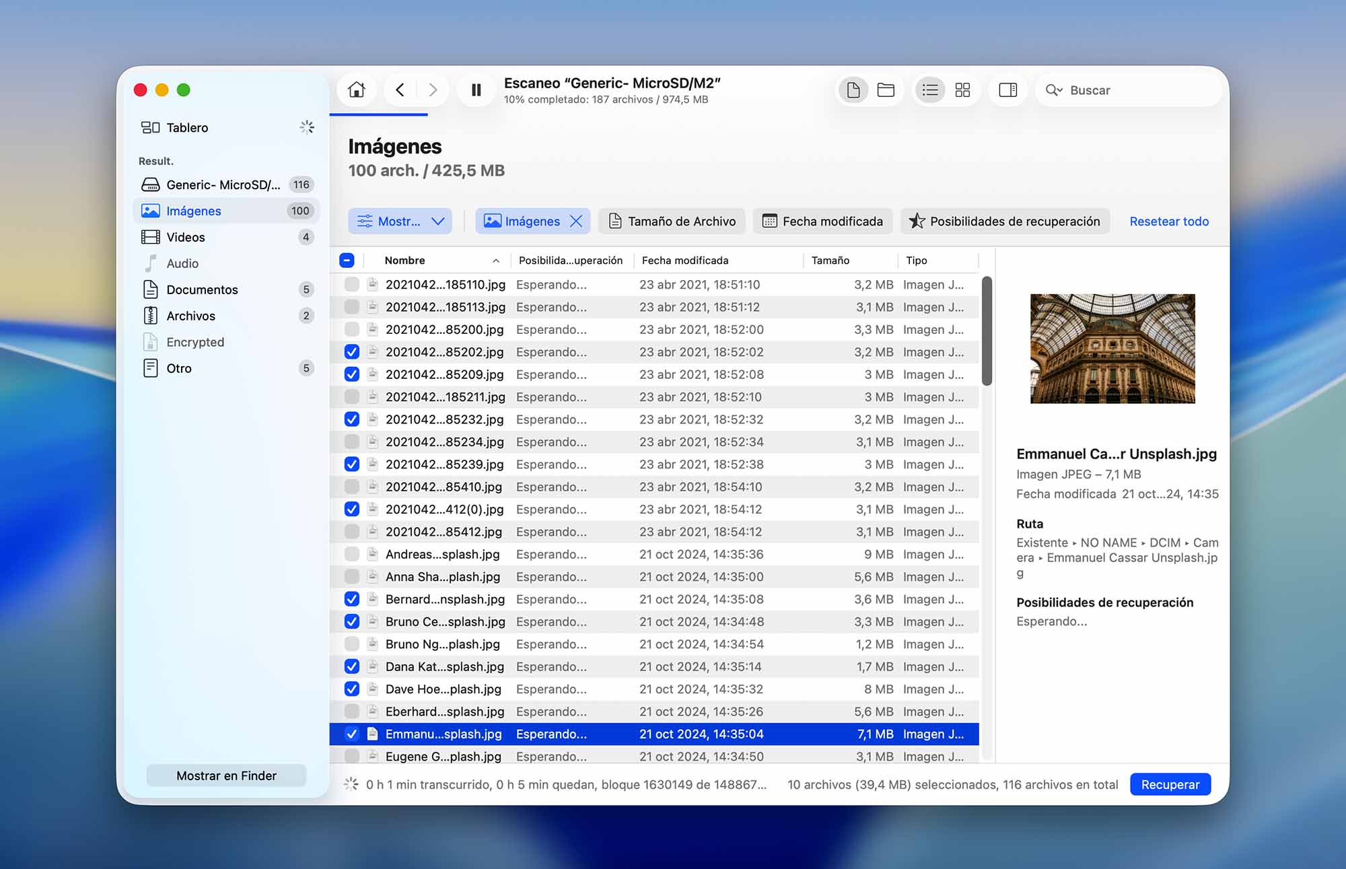Screen dimensions: 1346x869
Task: Select the Generic- MicroSD drive result
Action: pos(227,184)
